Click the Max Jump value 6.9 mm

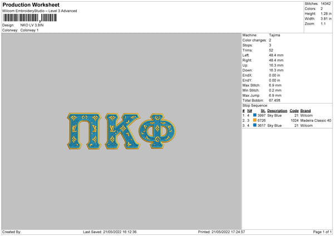[x=275, y=95]
